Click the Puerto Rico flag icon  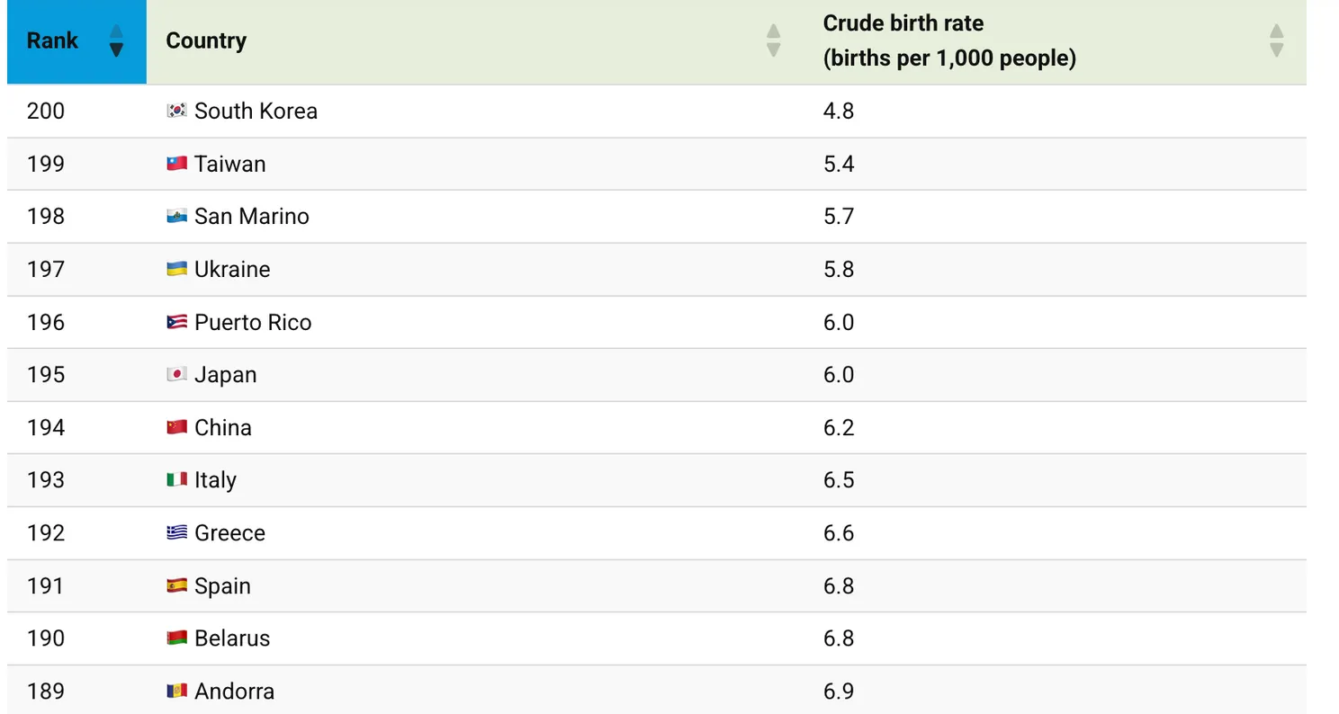[x=177, y=322]
